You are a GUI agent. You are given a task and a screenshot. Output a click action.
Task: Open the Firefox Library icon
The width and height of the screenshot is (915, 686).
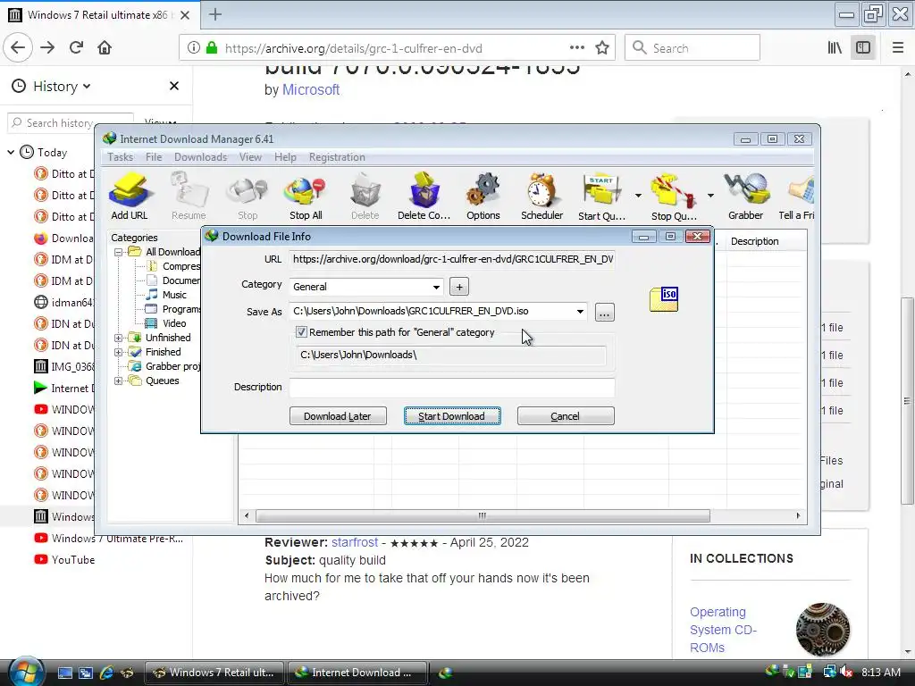click(x=835, y=48)
